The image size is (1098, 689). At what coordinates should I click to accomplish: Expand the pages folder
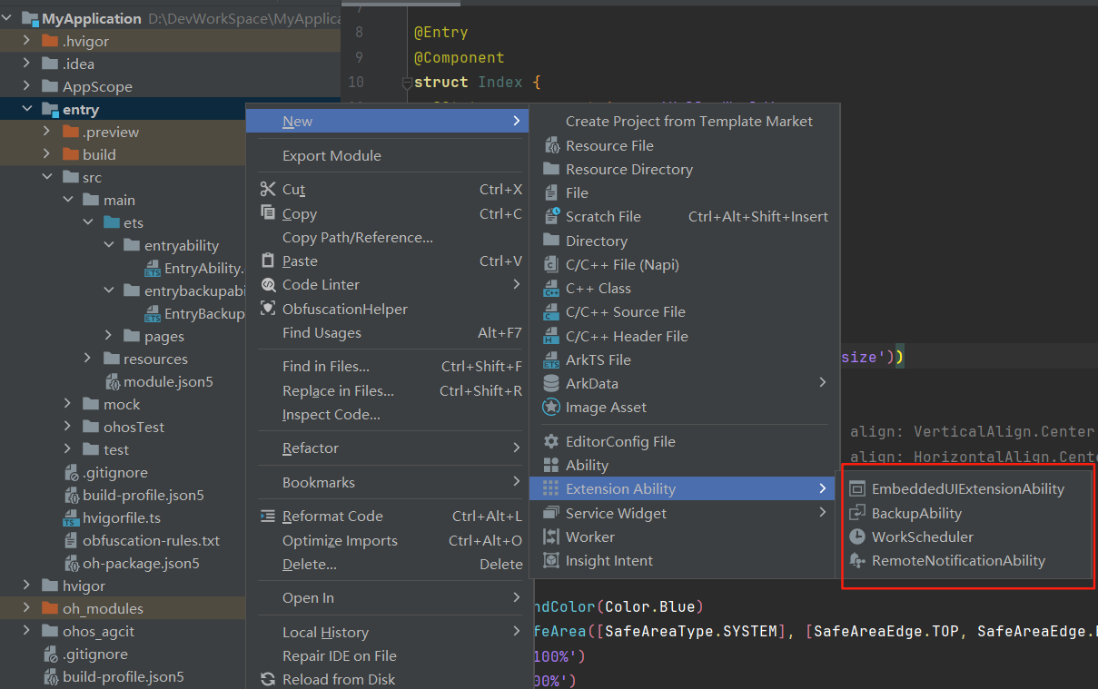[x=109, y=336]
